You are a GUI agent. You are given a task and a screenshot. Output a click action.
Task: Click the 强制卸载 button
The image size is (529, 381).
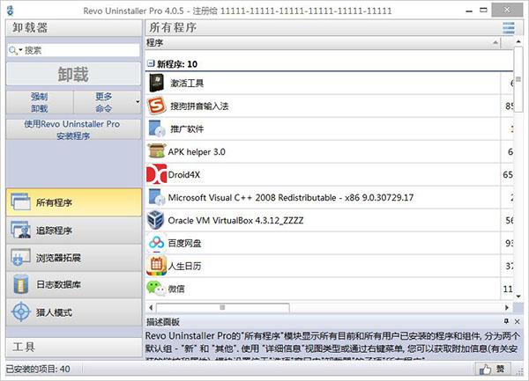pos(38,102)
